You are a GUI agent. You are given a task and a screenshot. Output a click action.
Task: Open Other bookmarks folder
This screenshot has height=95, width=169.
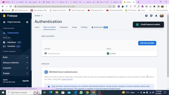point(161,10)
